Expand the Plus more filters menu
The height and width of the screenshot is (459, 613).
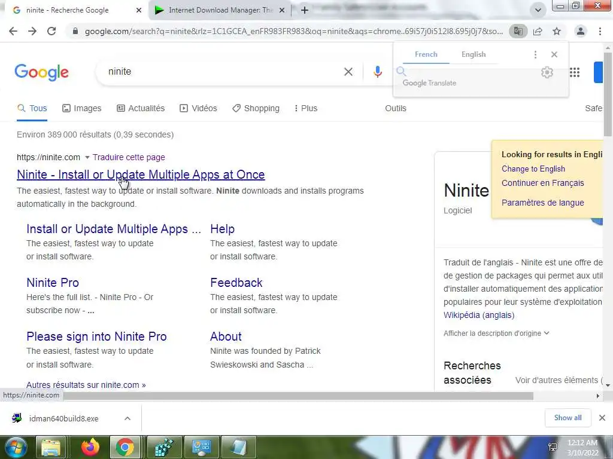pyautogui.click(x=306, y=109)
